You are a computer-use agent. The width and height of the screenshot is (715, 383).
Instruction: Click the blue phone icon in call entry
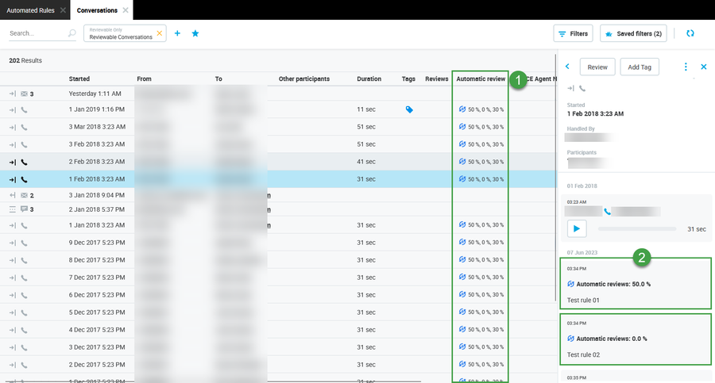click(607, 211)
